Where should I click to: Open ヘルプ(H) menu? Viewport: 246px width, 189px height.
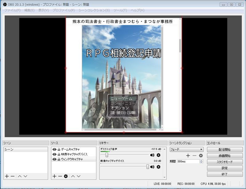click(x=137, y=10)
